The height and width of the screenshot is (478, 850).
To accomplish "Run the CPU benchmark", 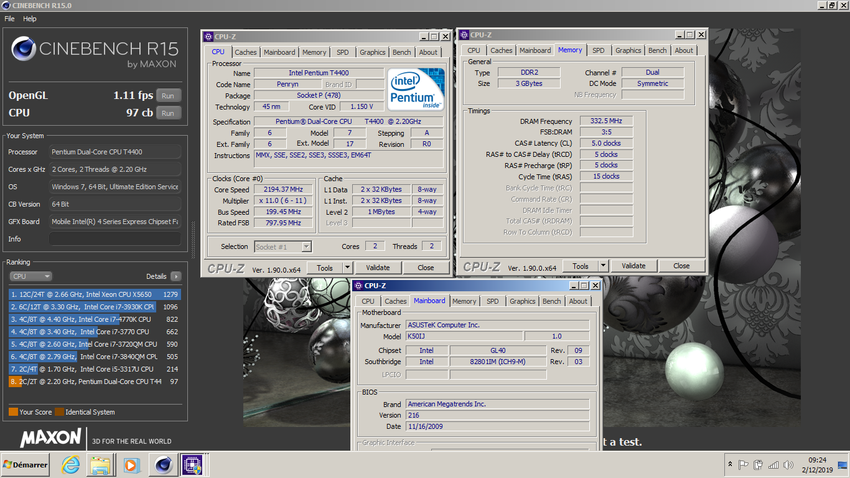I will pos(168,113).
